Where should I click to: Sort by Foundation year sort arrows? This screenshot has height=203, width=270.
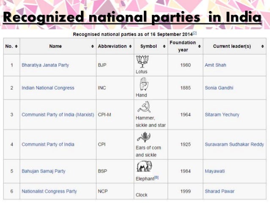click(x=199, y=46)
